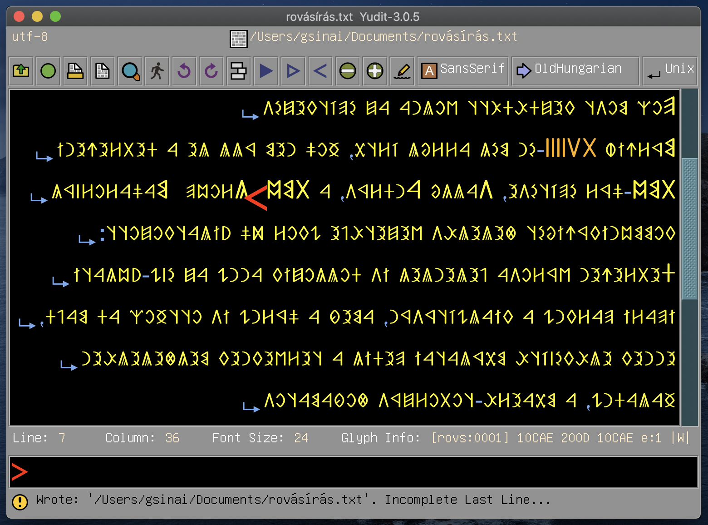The width and height of the screenshot is (708, 525).
Task: Toggle the green circle toolbar button
Action: coord(48,71)
